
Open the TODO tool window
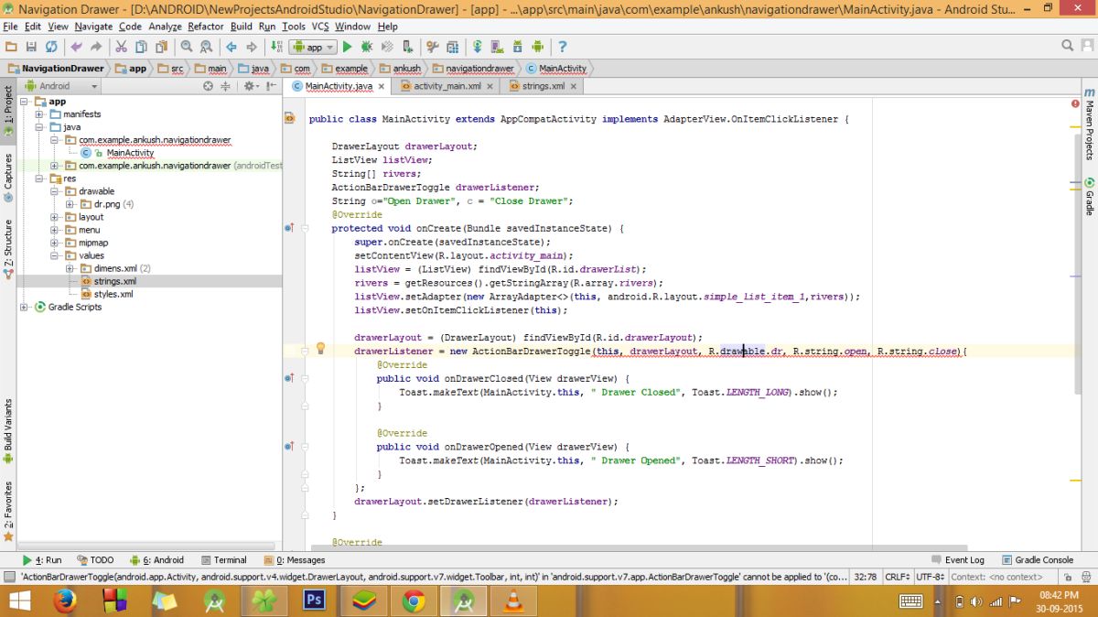(x=96, y=559)
